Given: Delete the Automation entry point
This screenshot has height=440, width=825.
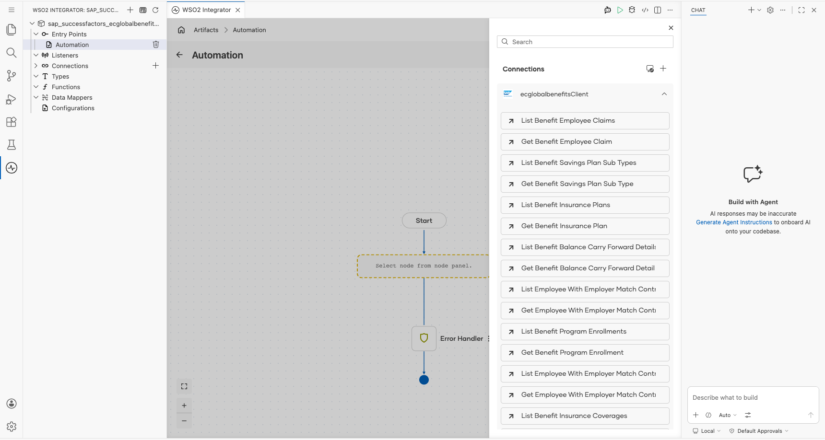Looking at the screenshot, I should pyautogui.click(x=156, y=45).
